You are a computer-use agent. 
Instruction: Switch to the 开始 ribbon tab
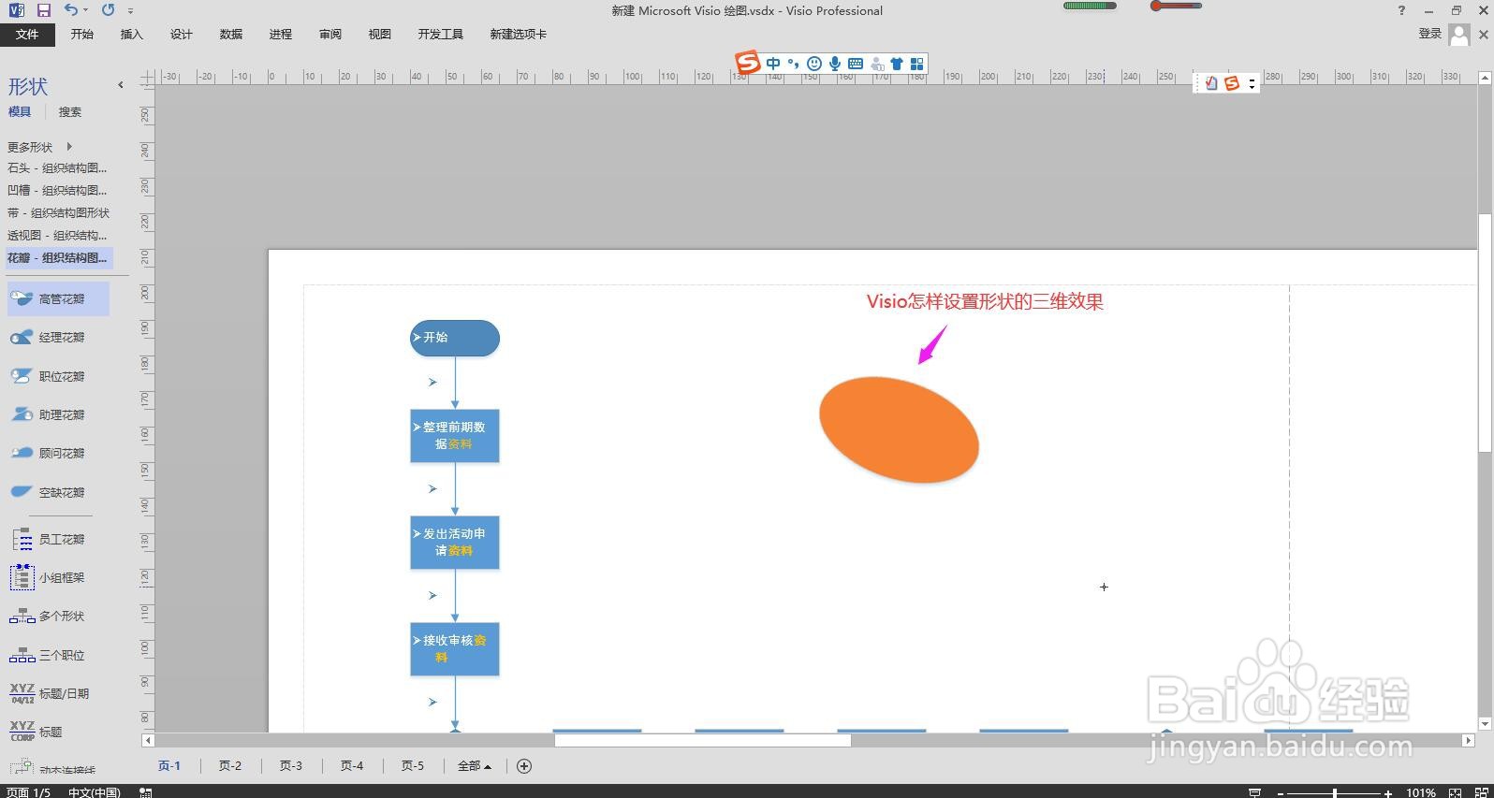coord(82,35)
